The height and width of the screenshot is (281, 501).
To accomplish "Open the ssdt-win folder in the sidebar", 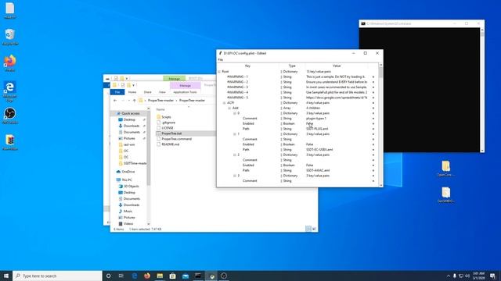I will point(129,144).
